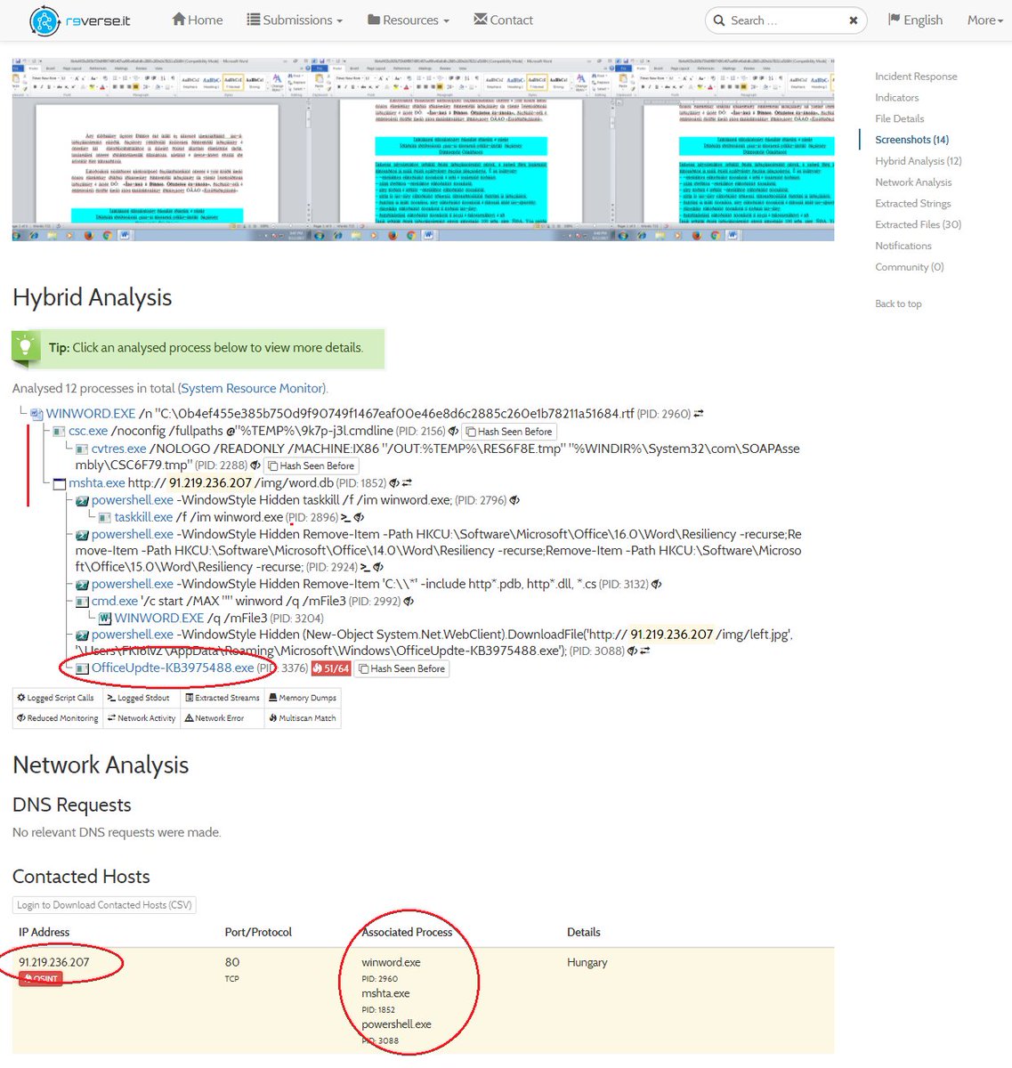The width and height of the screenshot is (1012, 1068).
Task: Go to Notifications in the sidebar
Action: [x=903, y=246]
